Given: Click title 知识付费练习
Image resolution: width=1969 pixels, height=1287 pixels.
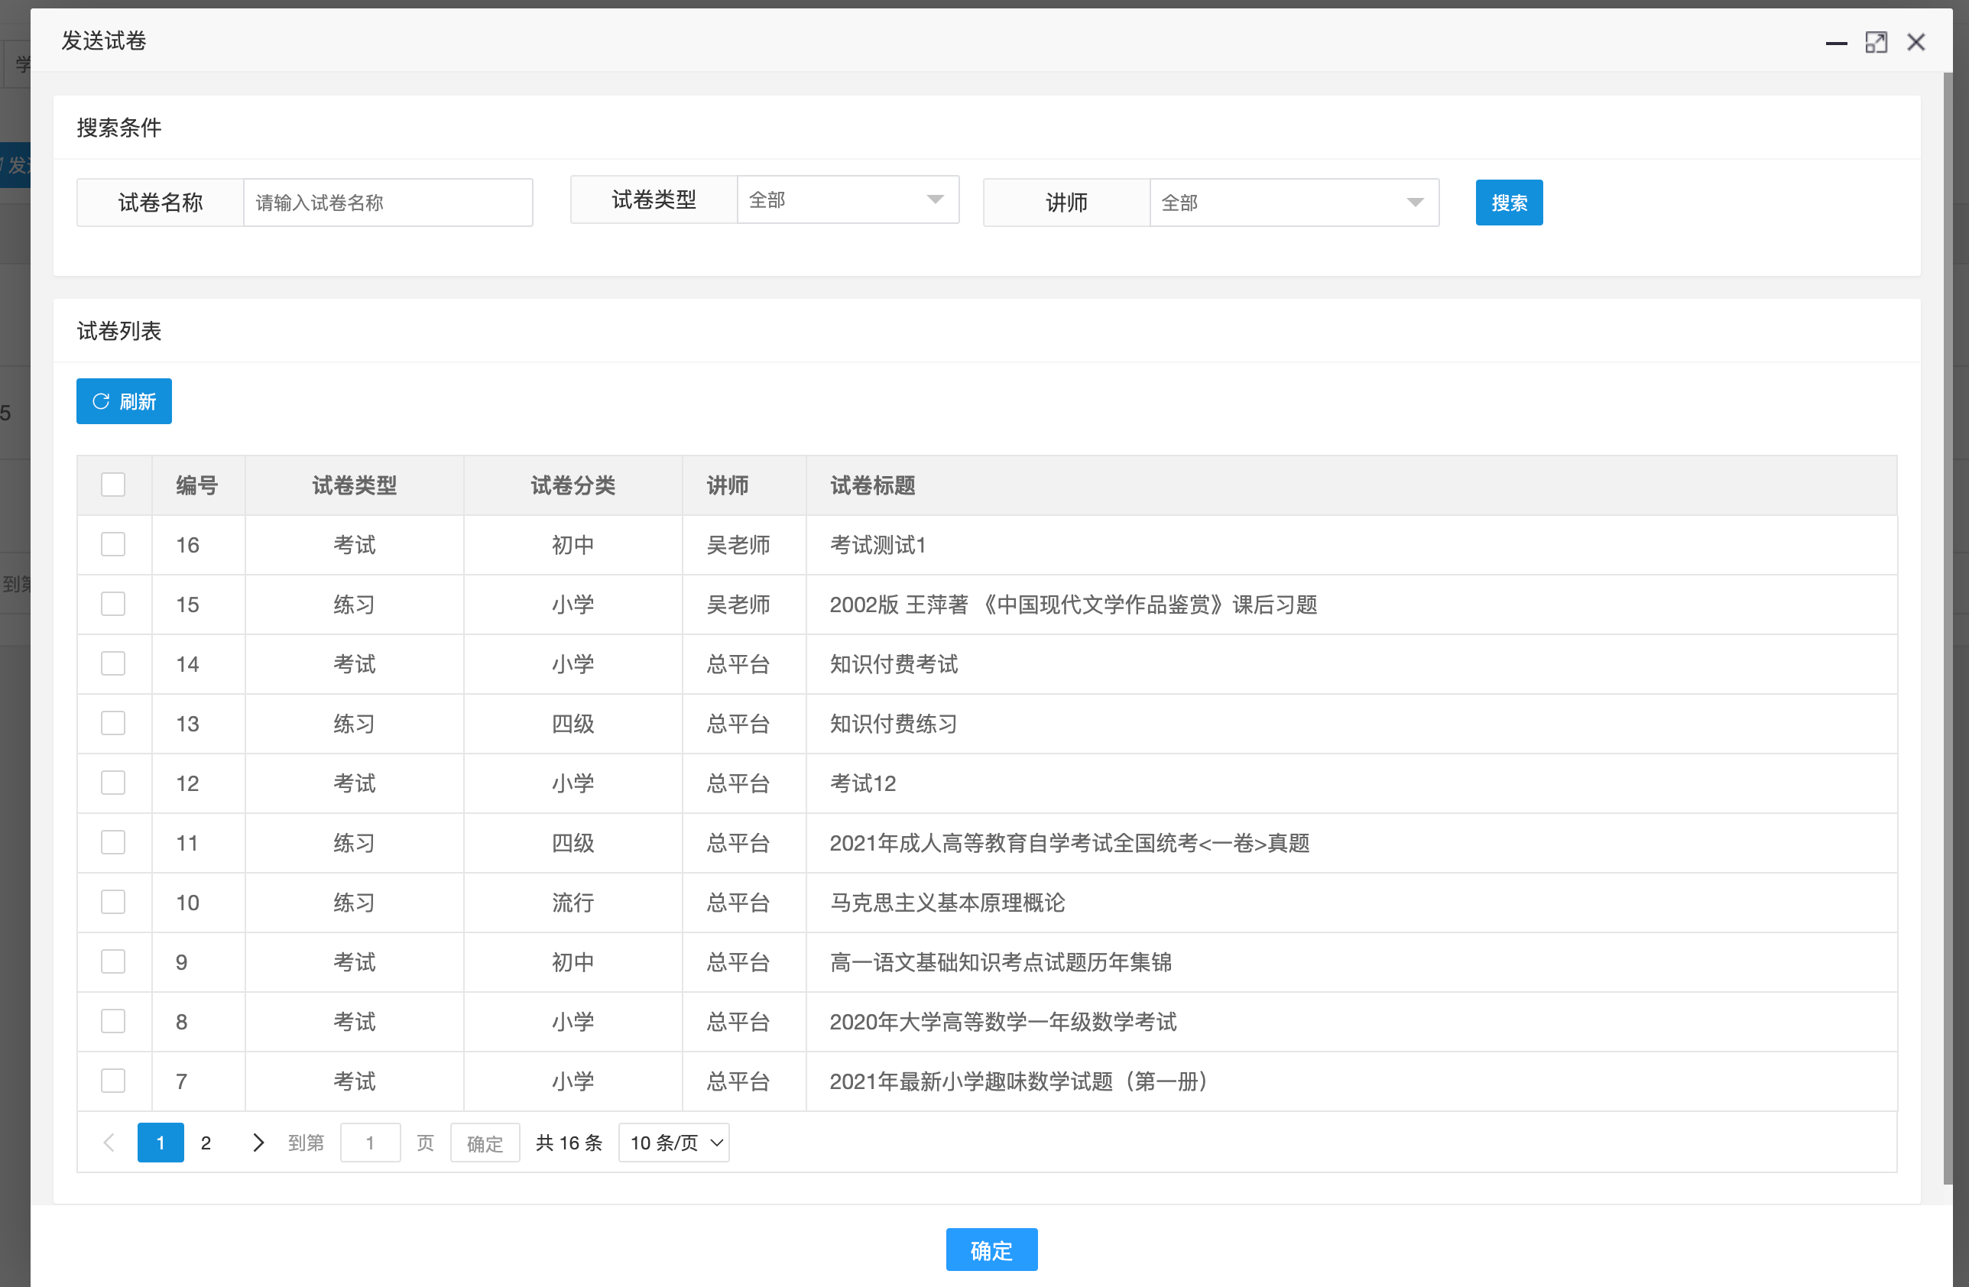Looking at the screenshot, I should [x=894, y=724].
